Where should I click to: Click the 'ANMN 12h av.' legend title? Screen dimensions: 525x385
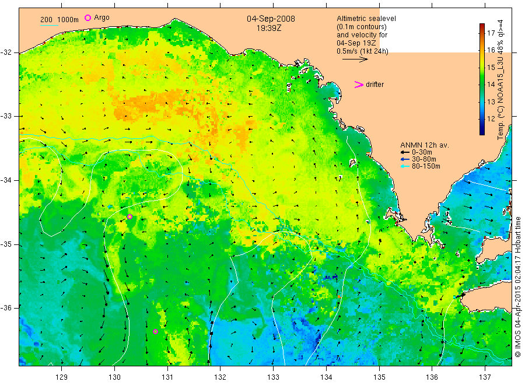tap(425, 145)
